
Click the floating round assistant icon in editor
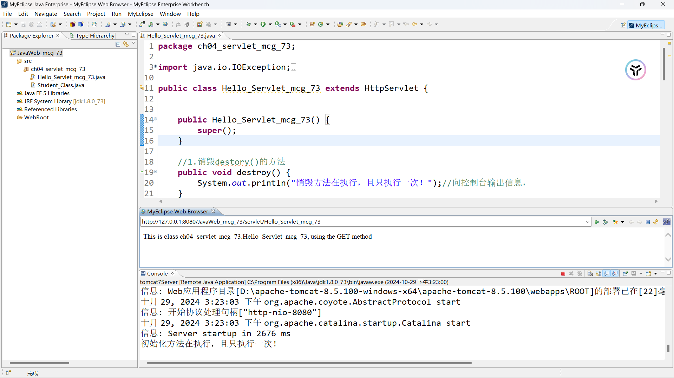pyautogui.click(x=635, y=70)
